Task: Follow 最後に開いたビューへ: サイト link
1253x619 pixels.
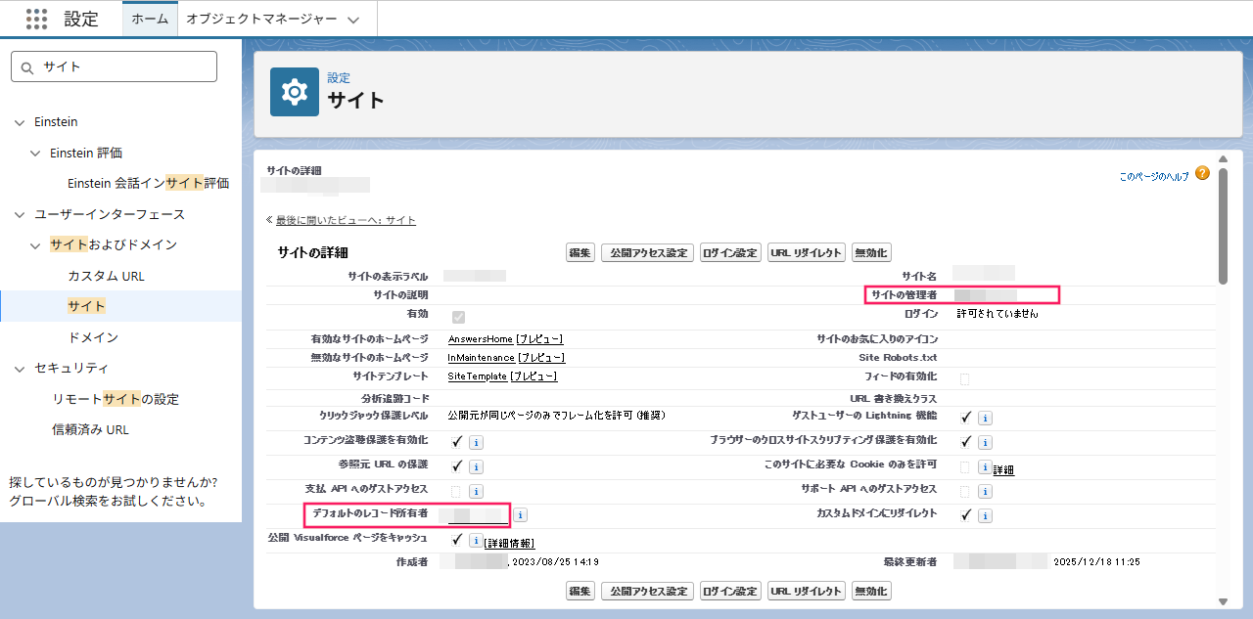Action: (346, 221)
